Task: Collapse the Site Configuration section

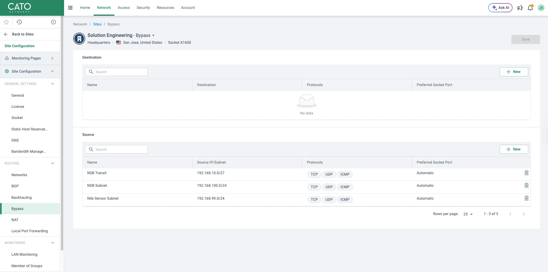Action: point(30,72)
